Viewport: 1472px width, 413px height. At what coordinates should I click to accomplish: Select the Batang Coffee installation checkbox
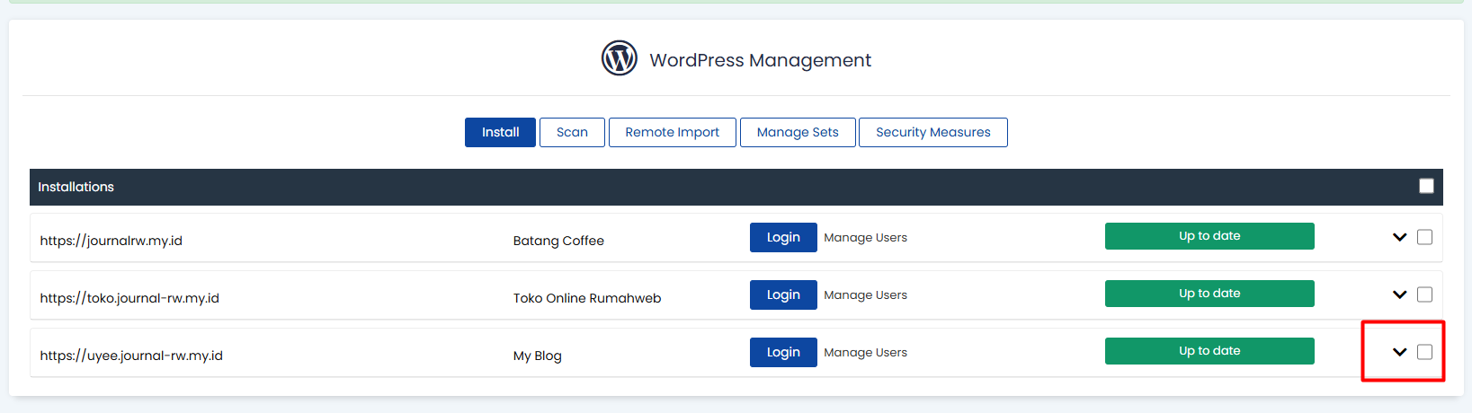coord(1424,237)
